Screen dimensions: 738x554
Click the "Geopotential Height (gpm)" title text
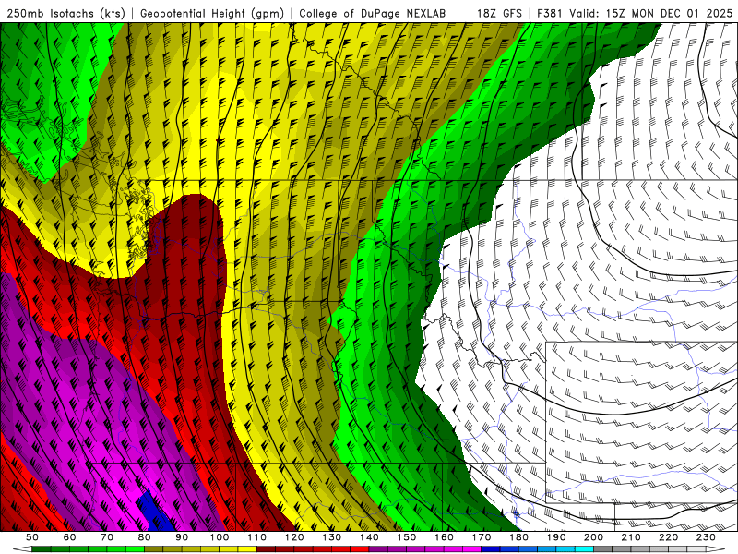click(x=212, y=13)
